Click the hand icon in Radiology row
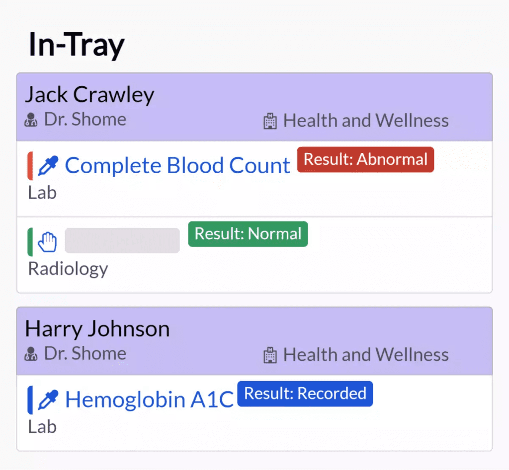This screenshot has width=509, height=470. tap(47, 242)
